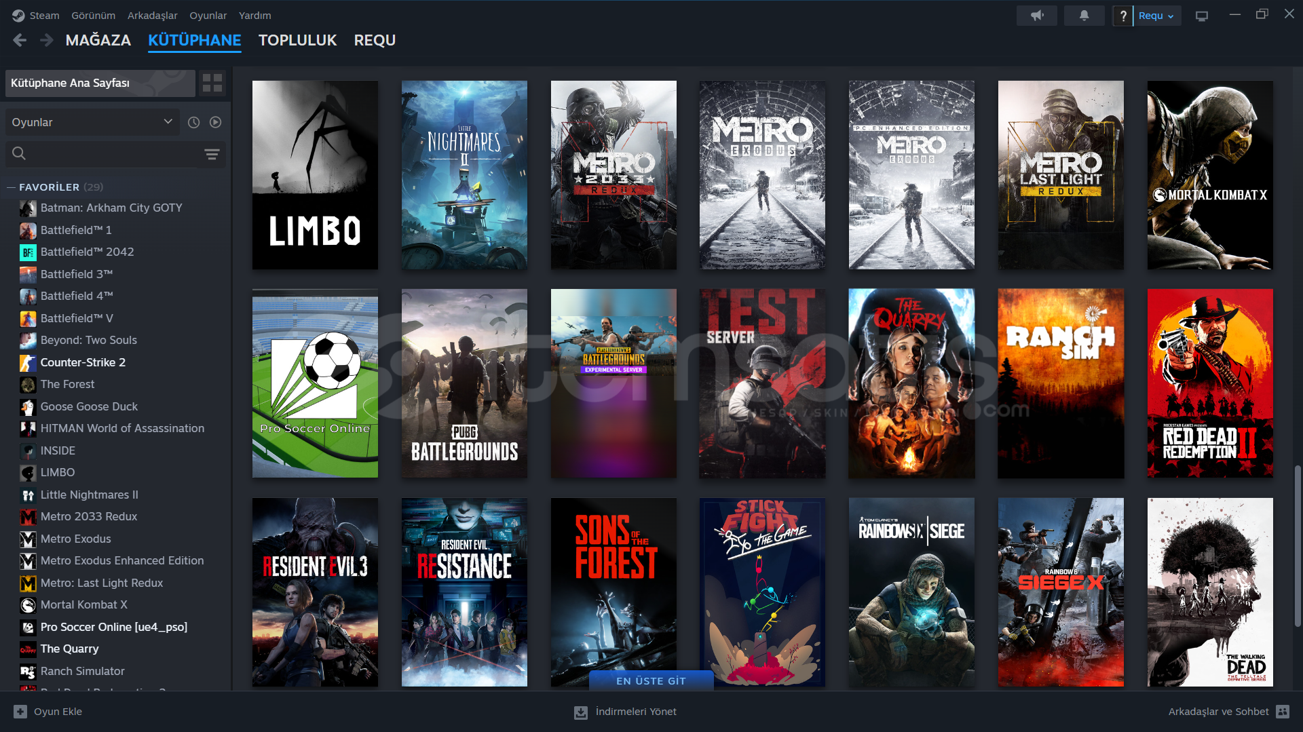Click Oyun Ekle link
1303x732 pixels.
[58, 712]
